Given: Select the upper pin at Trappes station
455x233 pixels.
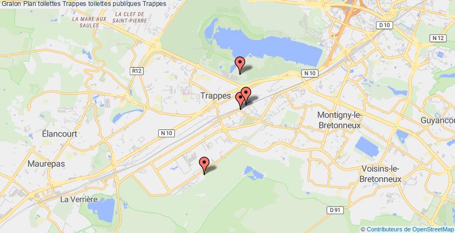Looking at the screenshot, I should [x=246, y=93].
